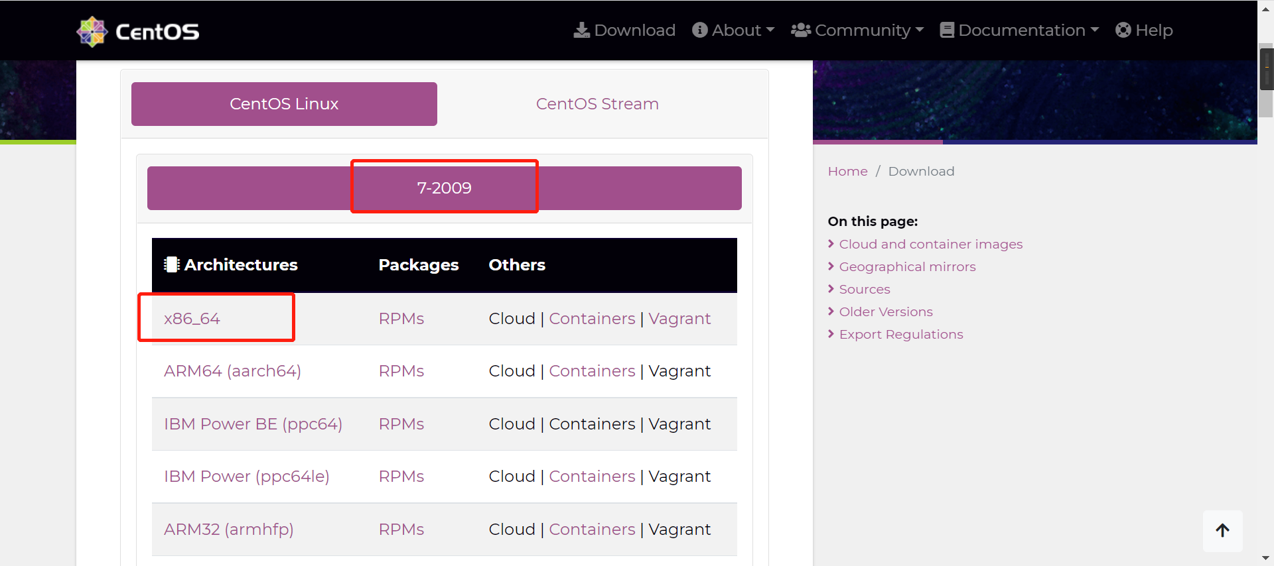Expand the Community dropdown caret
1274x566 pixels.
click(x=920, y=30)
